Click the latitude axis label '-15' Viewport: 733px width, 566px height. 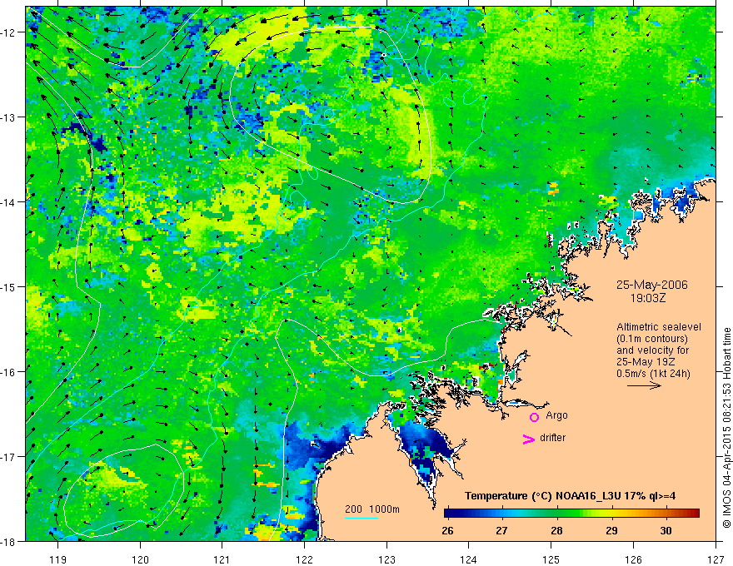coord(8,286)
